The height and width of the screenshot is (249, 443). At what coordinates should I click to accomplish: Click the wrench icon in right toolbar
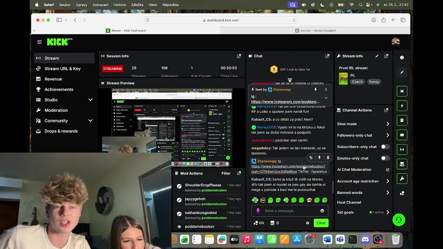(x=402, y=179)
